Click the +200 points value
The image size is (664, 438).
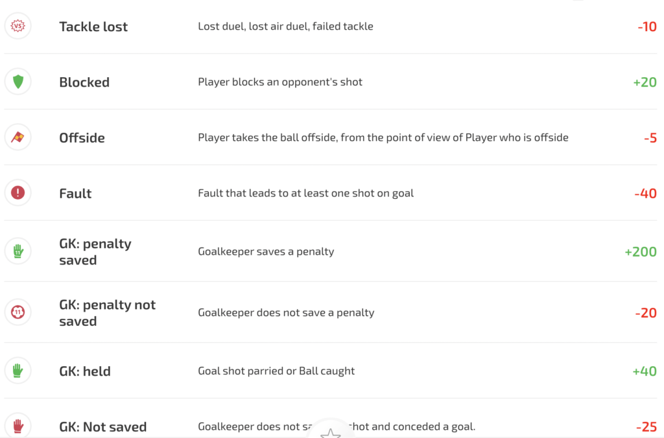point(640,252)
